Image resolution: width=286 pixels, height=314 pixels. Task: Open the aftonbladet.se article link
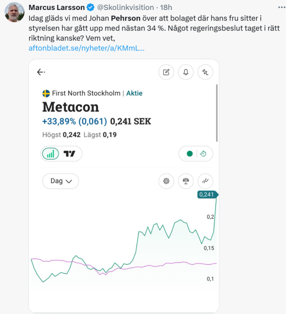(86, 48)
